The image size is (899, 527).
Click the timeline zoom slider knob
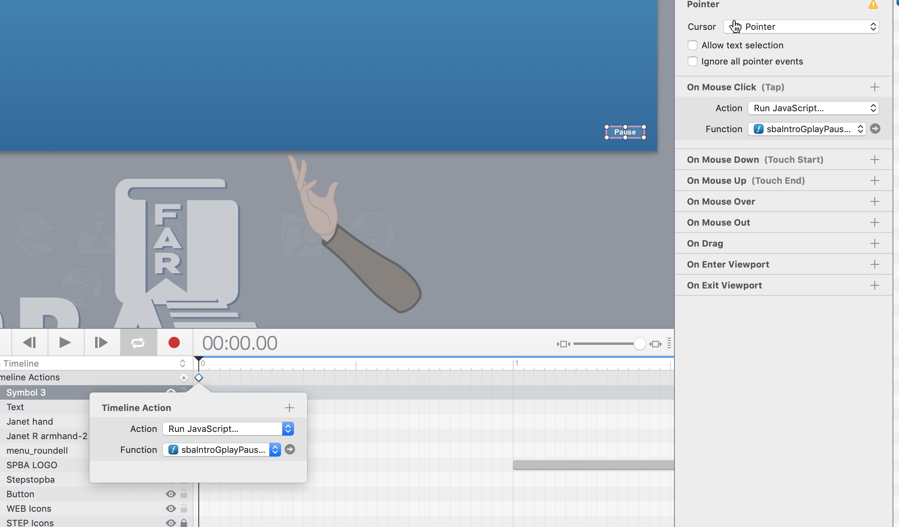(x=639, y=344)
